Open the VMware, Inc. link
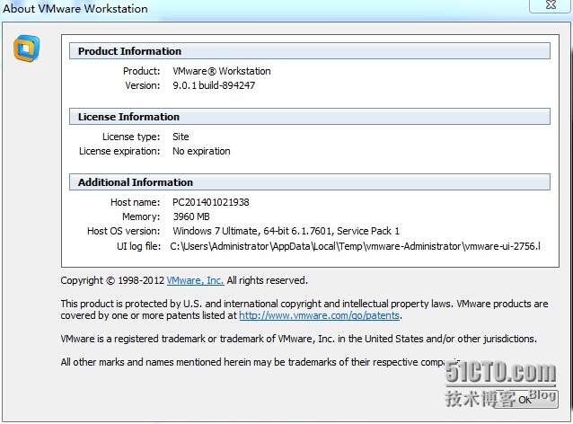 (x=195, y=280)
